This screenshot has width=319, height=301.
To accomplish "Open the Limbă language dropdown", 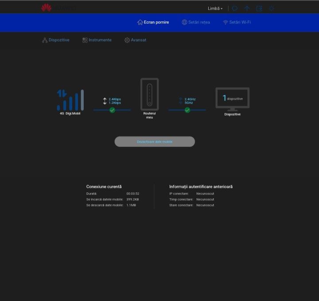I will [x=215, y=8].
